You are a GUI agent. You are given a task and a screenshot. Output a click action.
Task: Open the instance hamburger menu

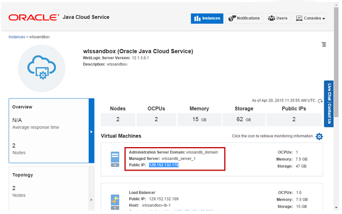point(324,45)
